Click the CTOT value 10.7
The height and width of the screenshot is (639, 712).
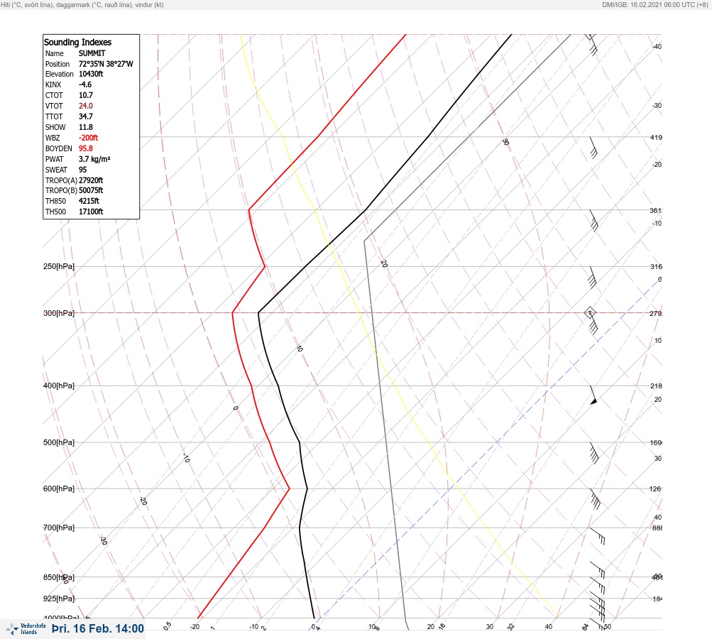point(85,95)
